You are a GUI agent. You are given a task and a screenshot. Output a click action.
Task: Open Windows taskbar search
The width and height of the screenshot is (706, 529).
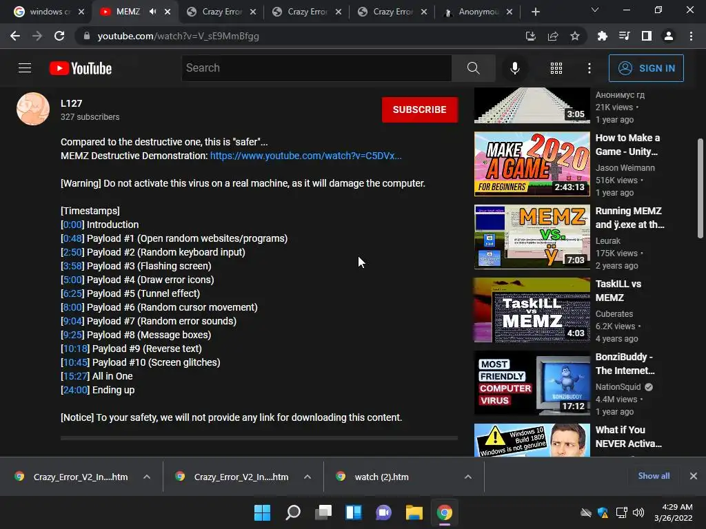[x=292, y=512]
